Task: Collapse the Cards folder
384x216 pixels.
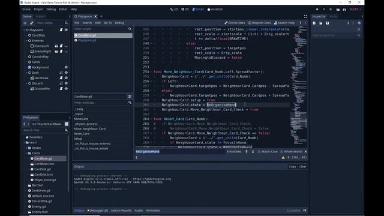Action: click(x=26, y=154)
